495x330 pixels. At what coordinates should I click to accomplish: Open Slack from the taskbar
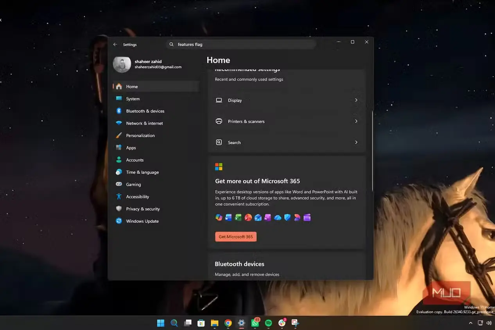point(282,323)
